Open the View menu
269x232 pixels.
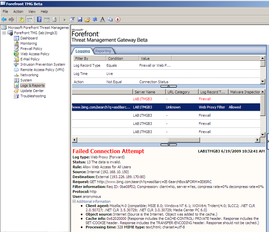[x=32, y=12]
